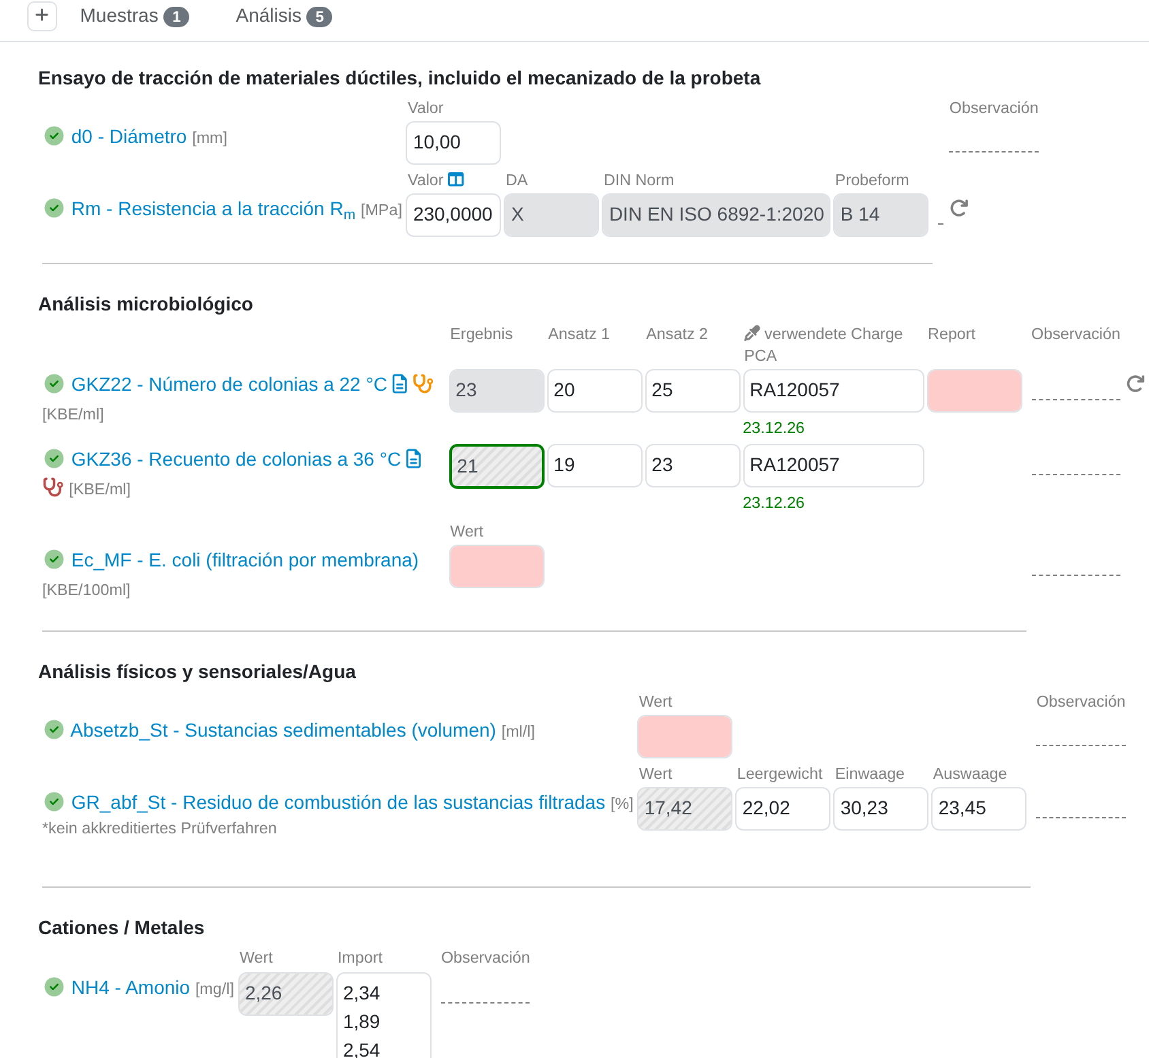Viewport: 1149px width, 1058px height.
Task: Open the Rm - Resistencia a la tracción link
Action: (213, 210)
